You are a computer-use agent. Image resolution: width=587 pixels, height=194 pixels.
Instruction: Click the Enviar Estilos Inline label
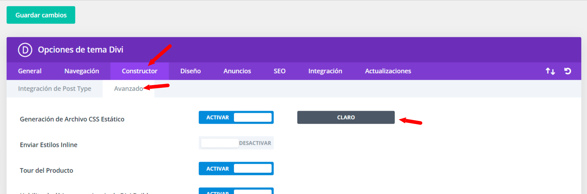(49, 145)
